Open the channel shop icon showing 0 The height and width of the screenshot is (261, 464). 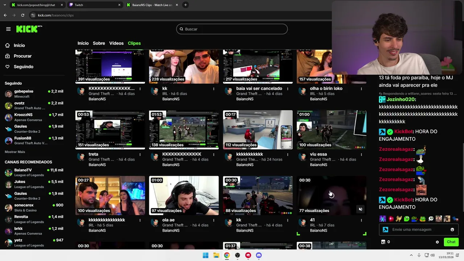pos(385,242)
